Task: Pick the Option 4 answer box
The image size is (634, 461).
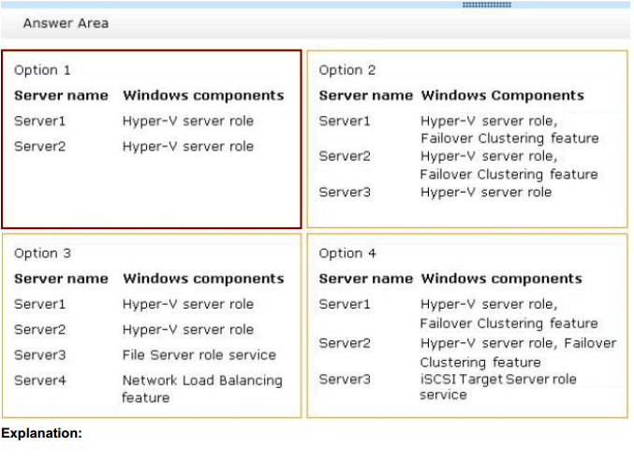Action: [467, 325]
